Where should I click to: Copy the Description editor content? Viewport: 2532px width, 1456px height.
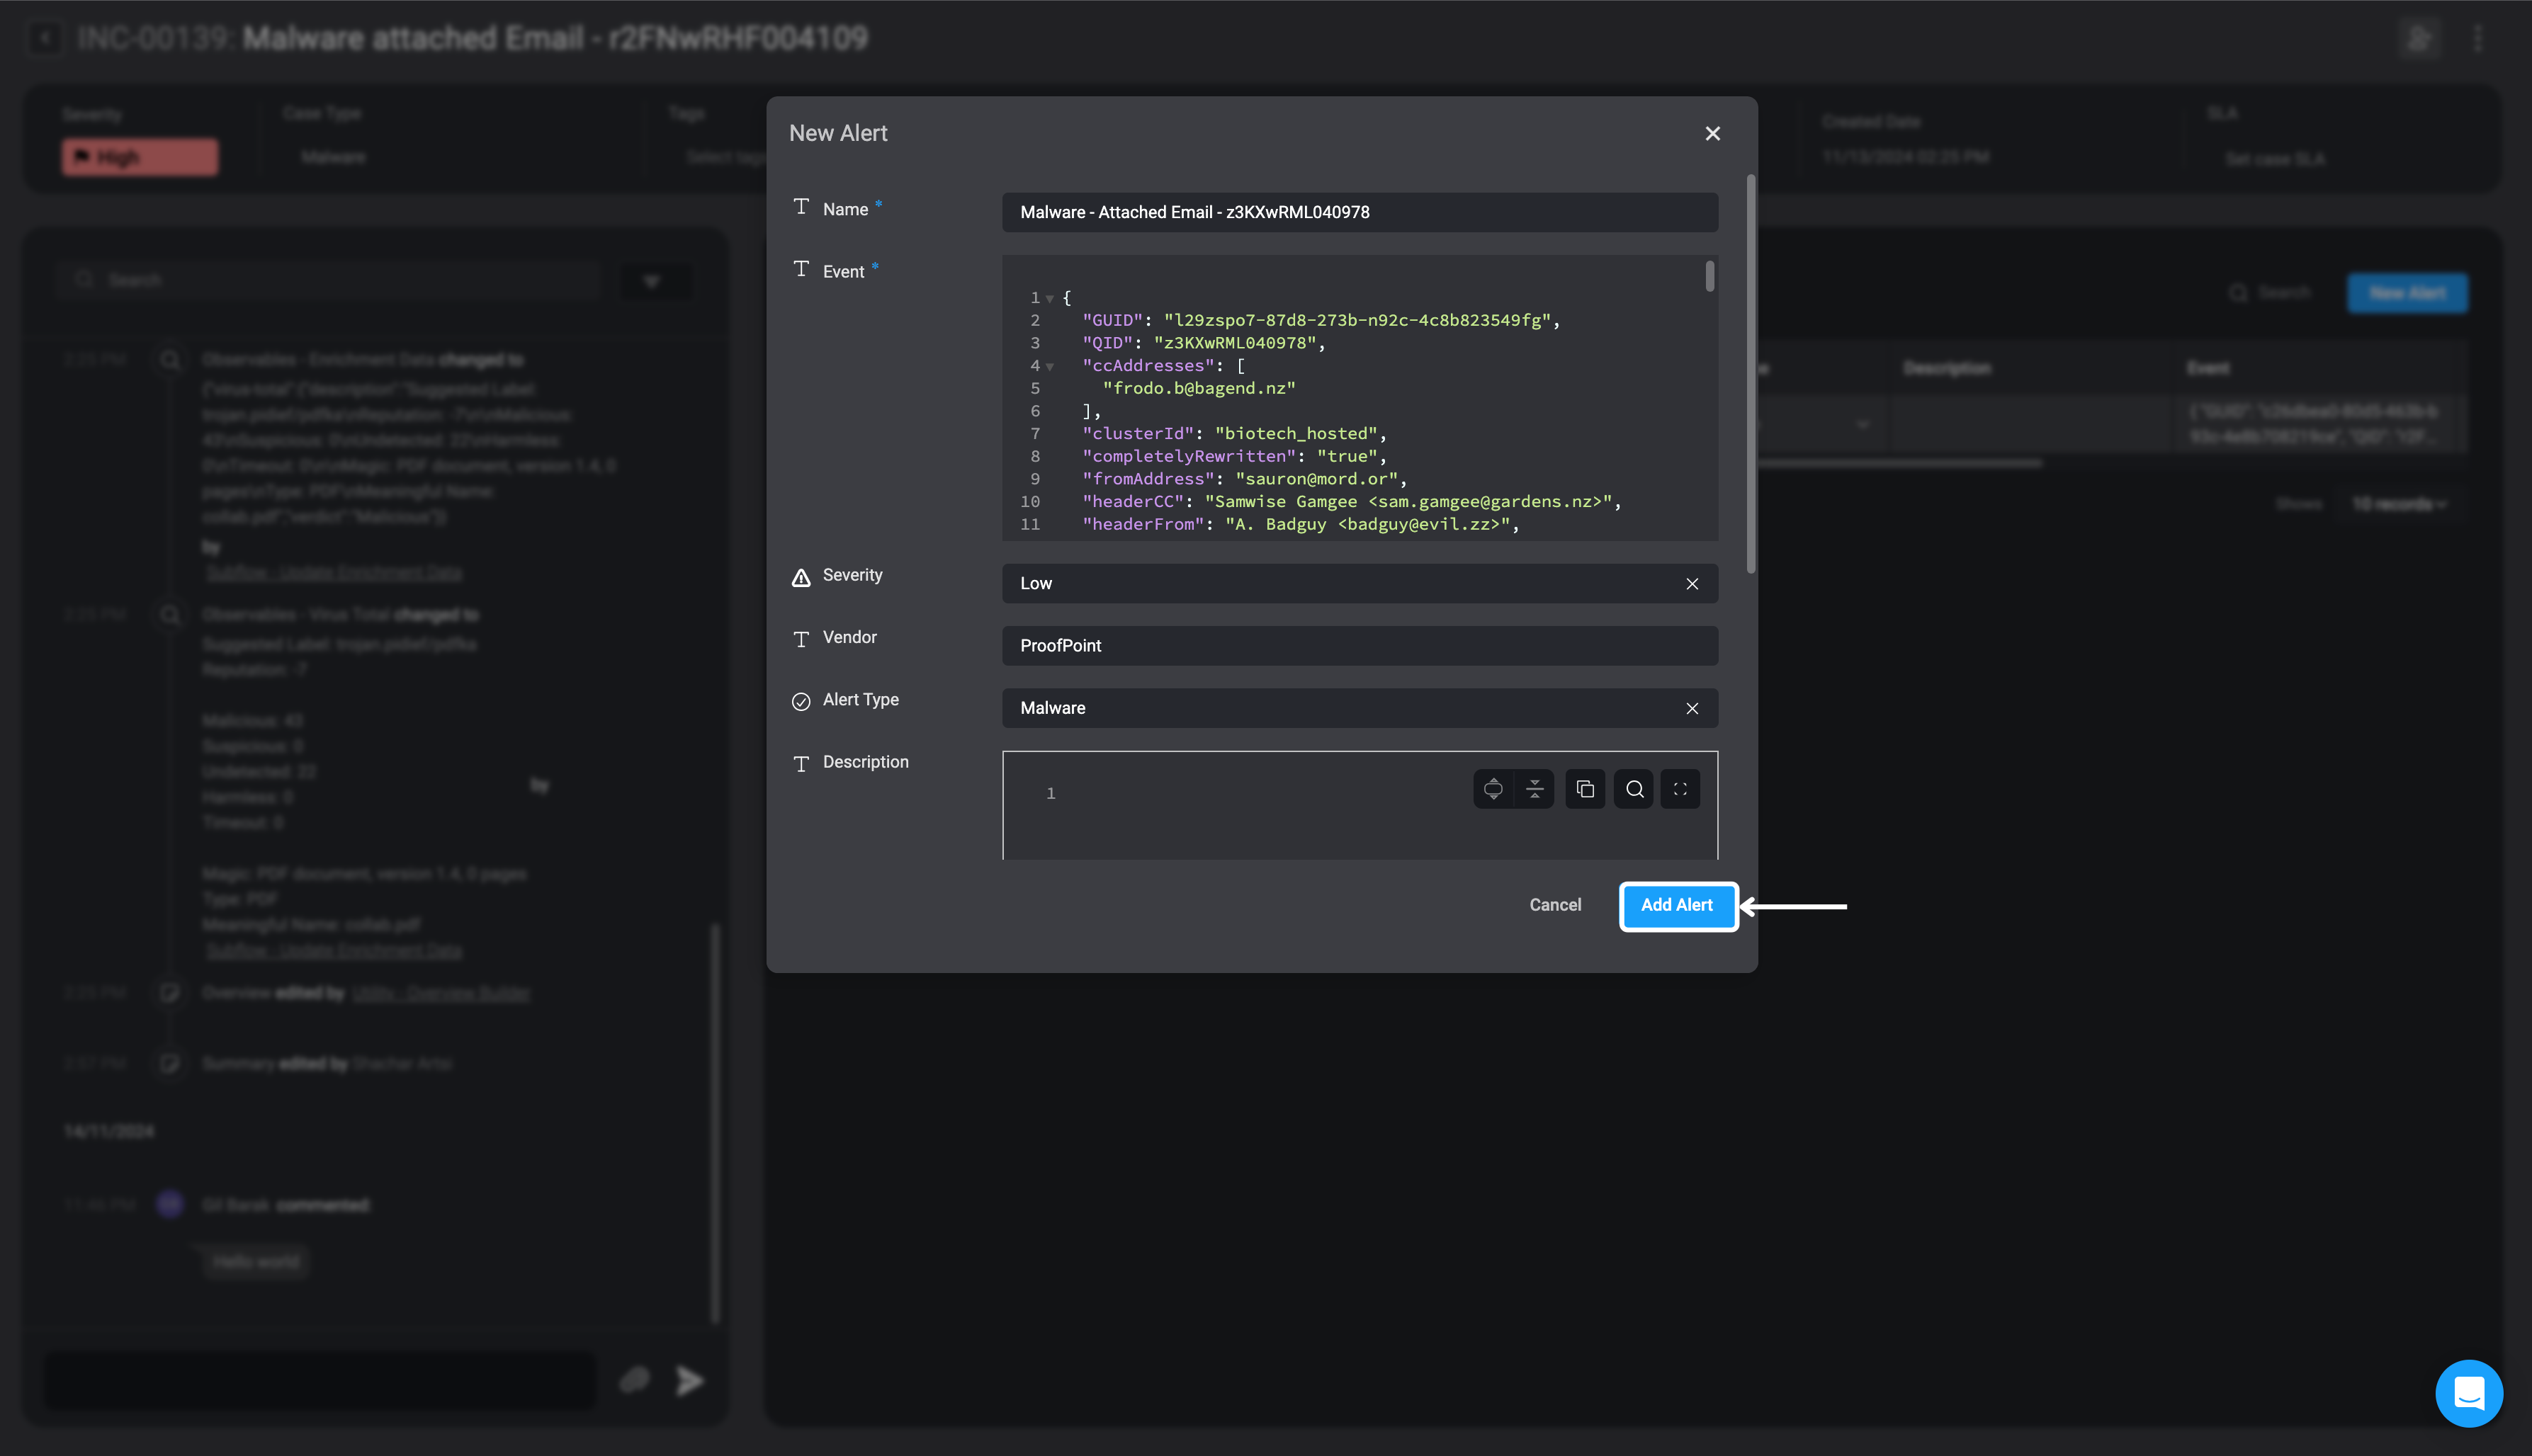(1585, 789)
